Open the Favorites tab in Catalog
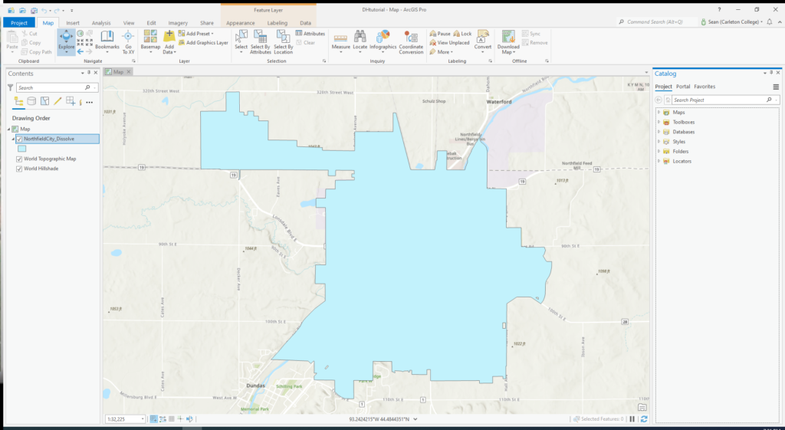 point(705,87)
